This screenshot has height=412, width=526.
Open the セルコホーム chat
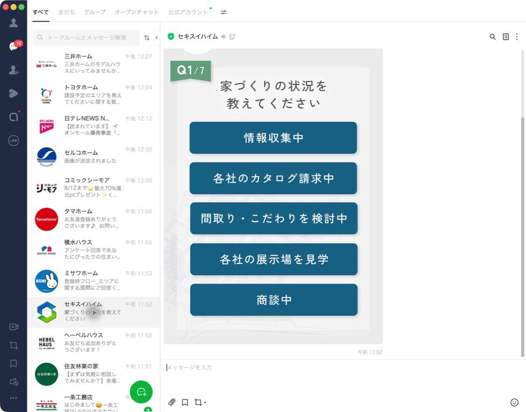pyautogui.click(x=93, y=157)
